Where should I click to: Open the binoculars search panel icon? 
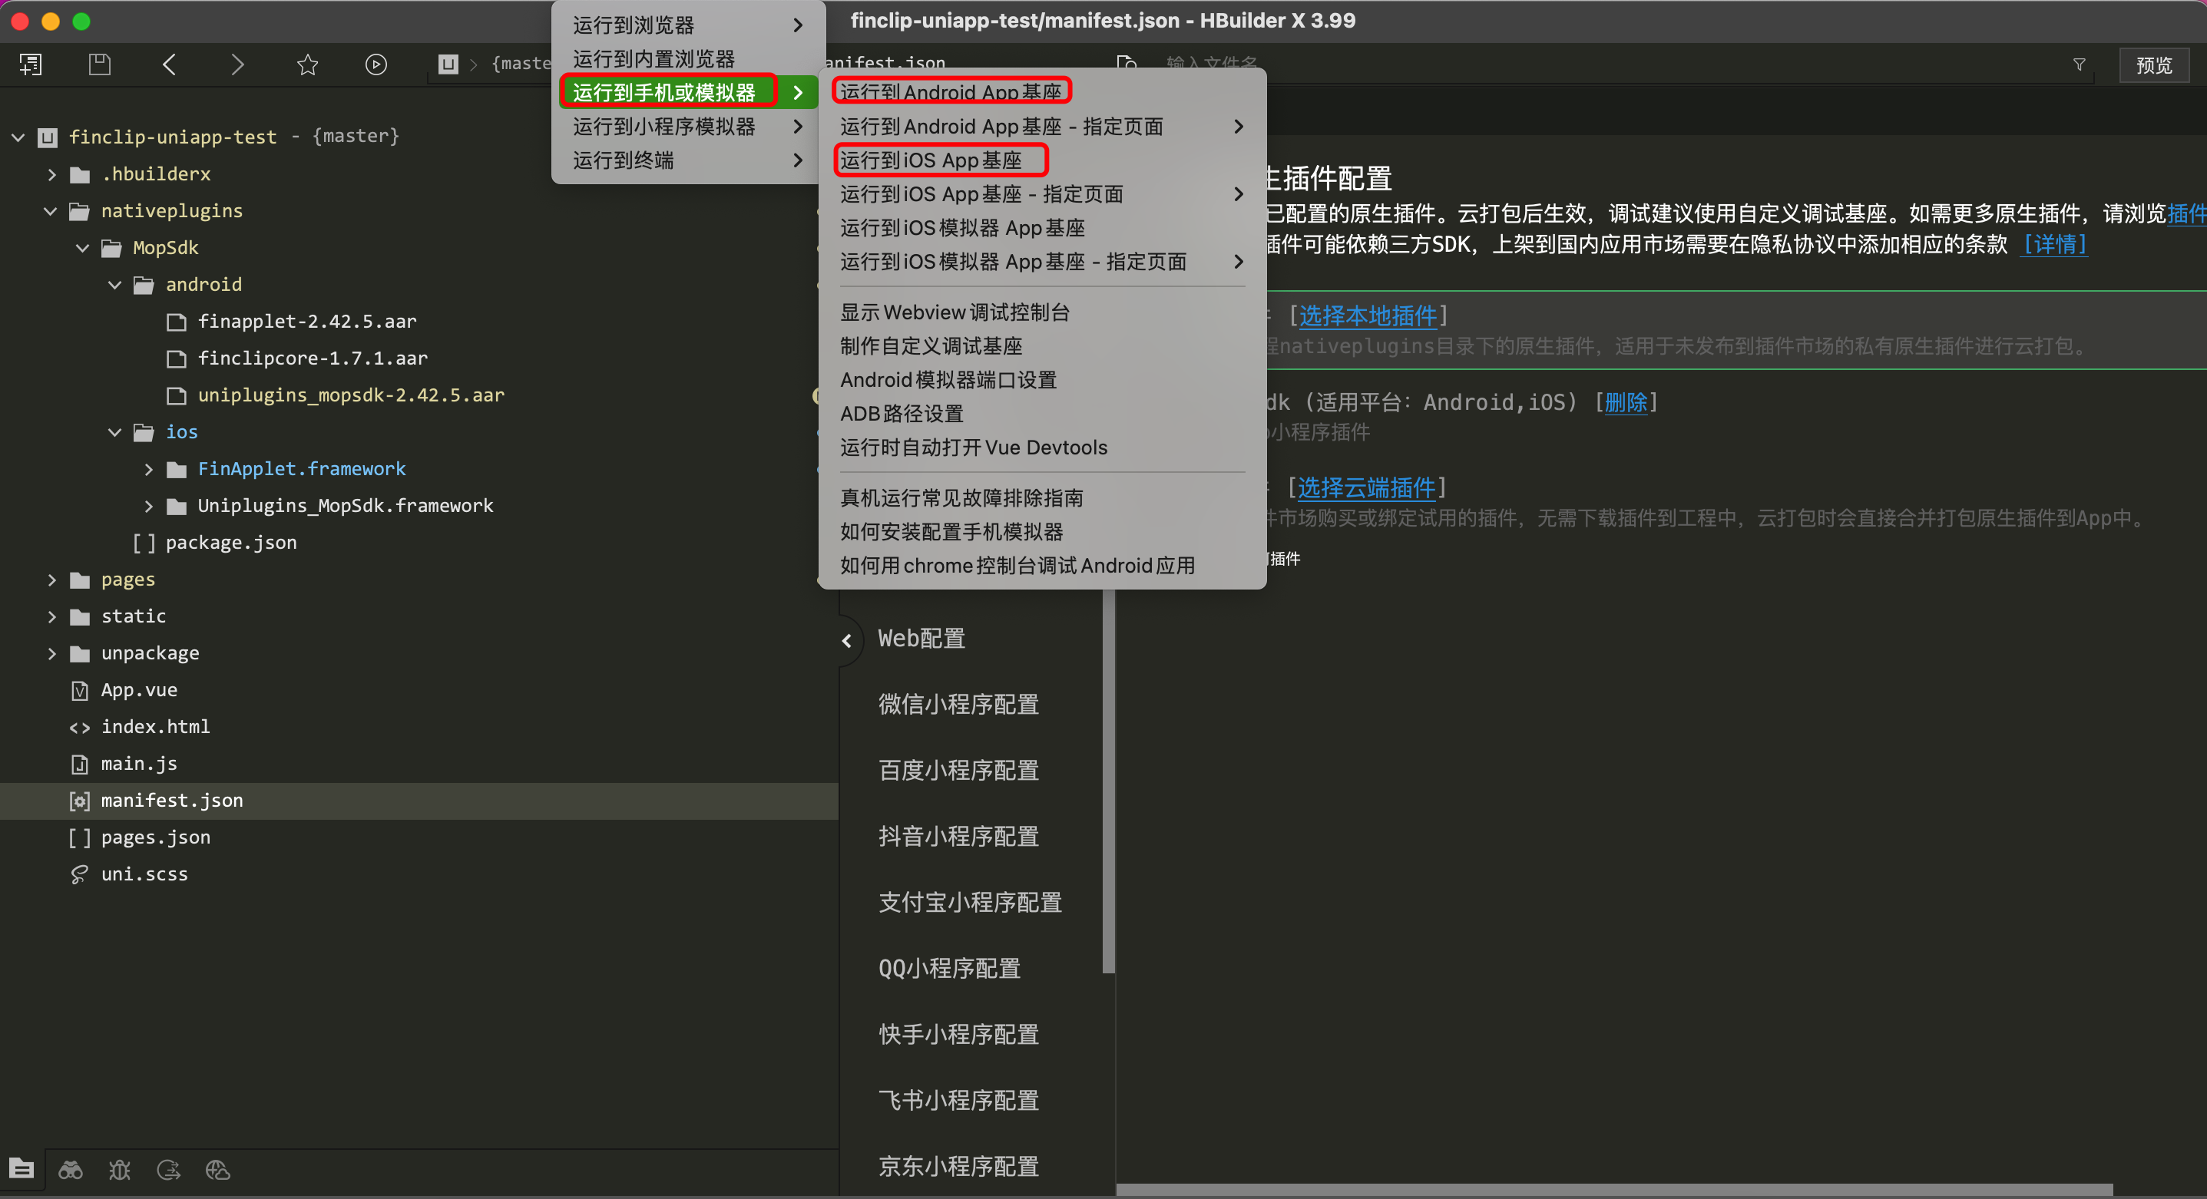[70, 1169]
